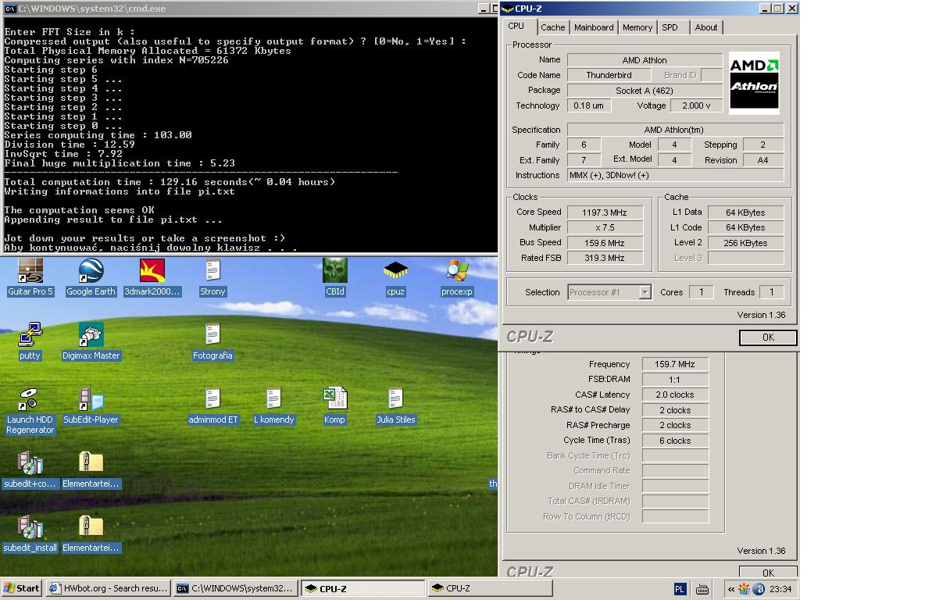Viewport: 925px width, 600px height.
Task: Select the cpuz desktop icon
Action: (x=395, y=277)
